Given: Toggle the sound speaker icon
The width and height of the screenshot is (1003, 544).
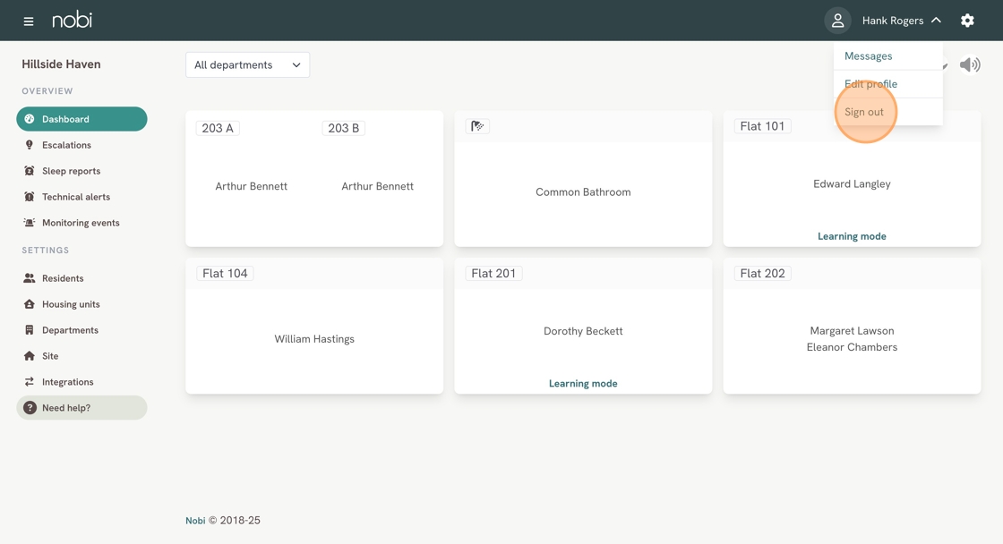Looking at the screenshot, I should tap(970, 64).
